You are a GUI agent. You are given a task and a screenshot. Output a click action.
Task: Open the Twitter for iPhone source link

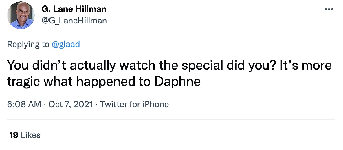coord(134,104)
